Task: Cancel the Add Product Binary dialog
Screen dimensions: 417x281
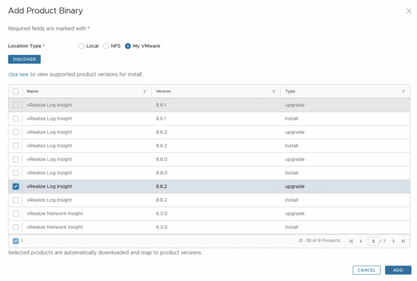Action: click(x=367, y=270)
